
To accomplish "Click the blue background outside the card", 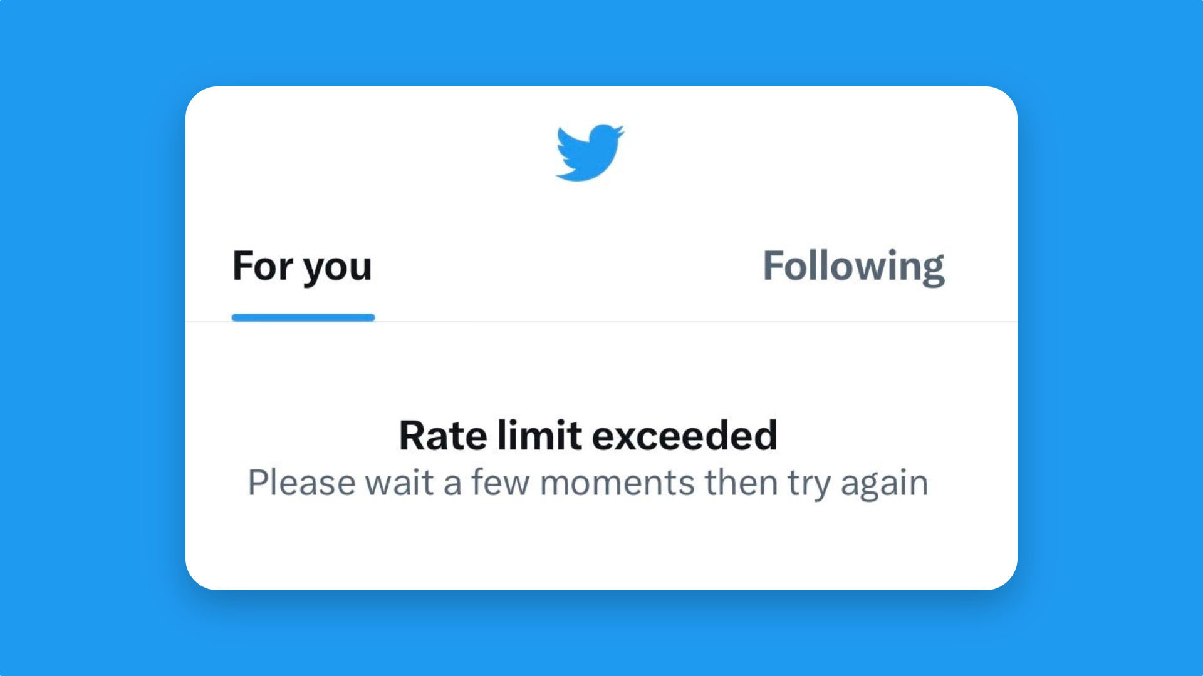I will (x=94, y=338).
